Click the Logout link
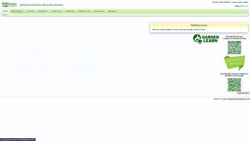This screenshot has width=250, height=141. (x=234, y=2)
